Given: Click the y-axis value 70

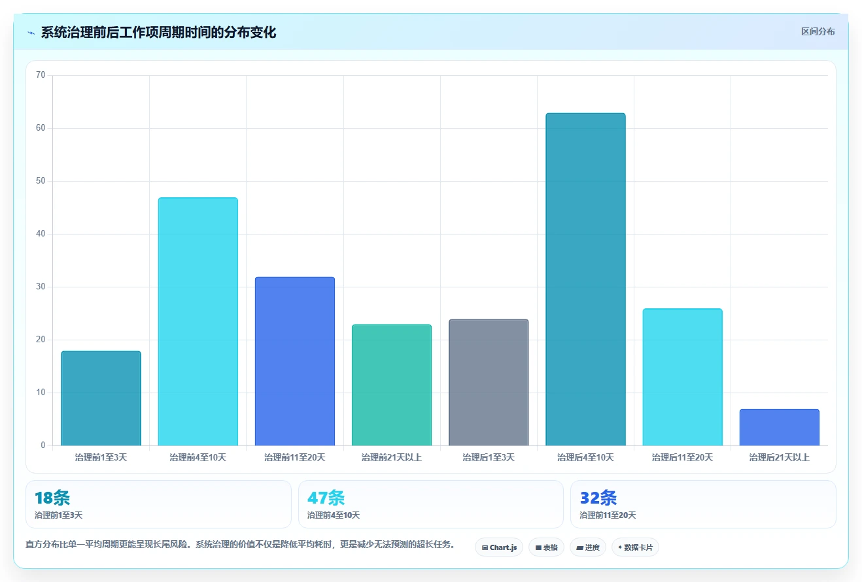Looking at the screenshot, I should click(x=41, y=75).
